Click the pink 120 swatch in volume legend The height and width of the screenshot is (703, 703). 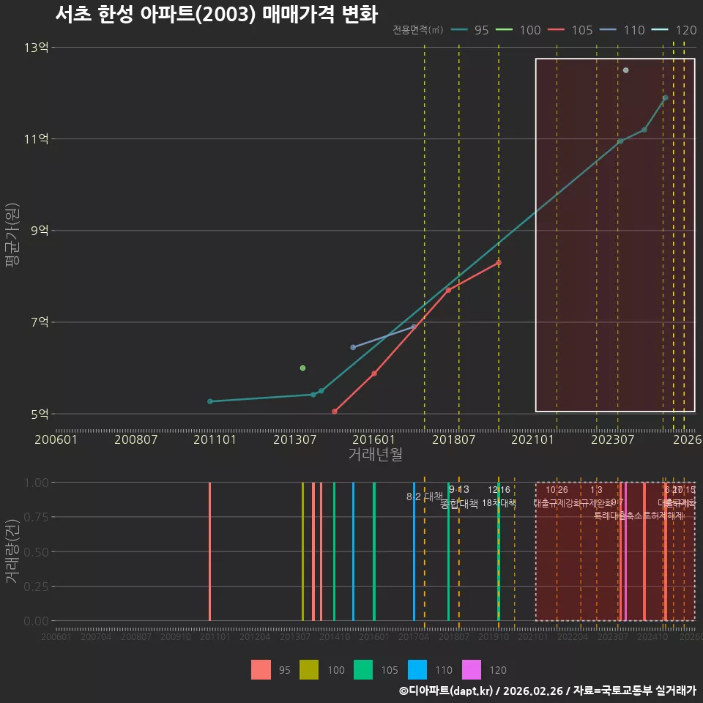click(472, 670)
